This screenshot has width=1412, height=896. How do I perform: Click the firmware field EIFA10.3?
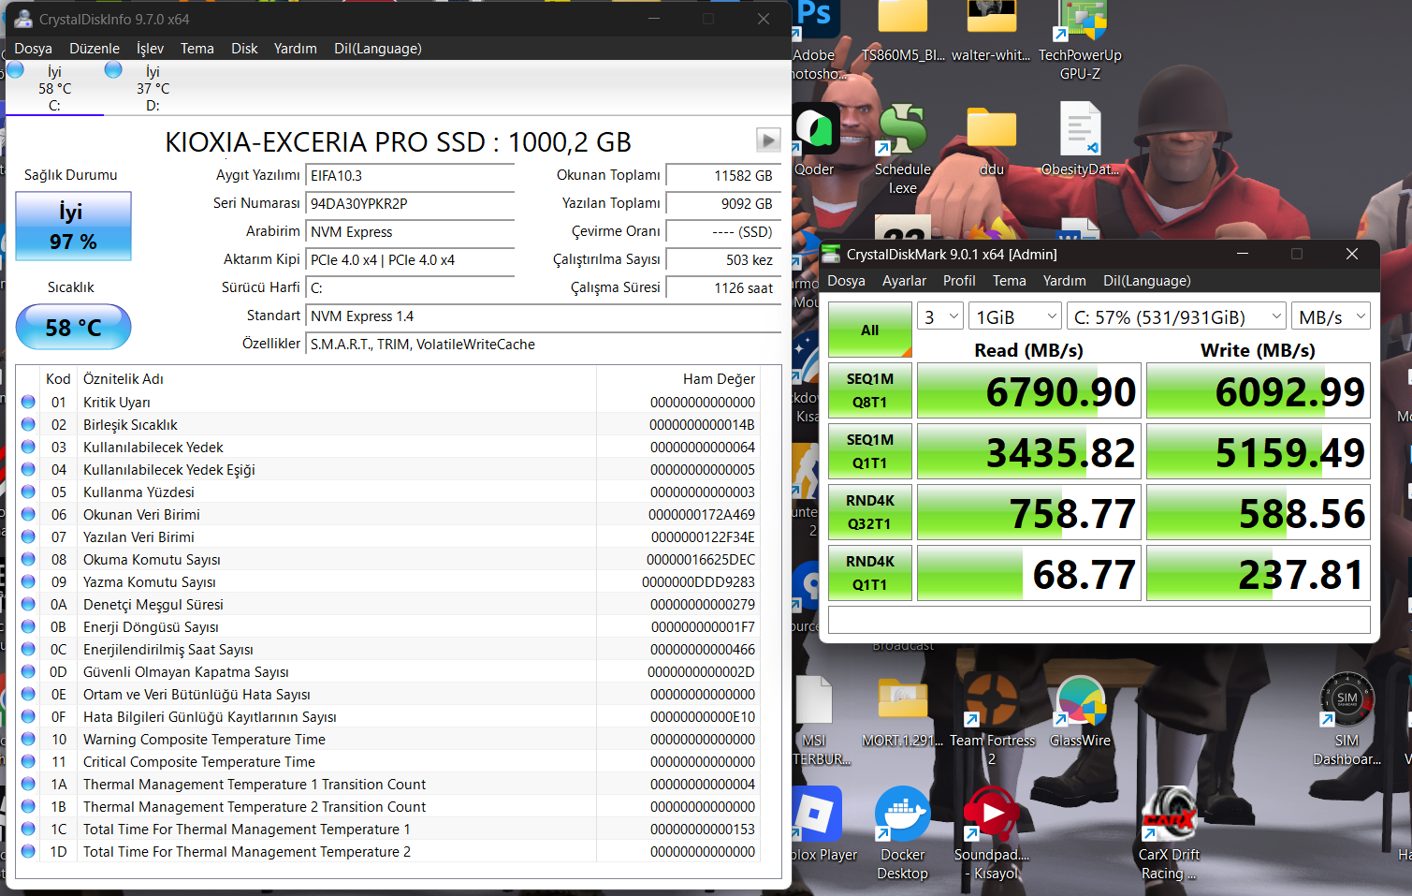click(x=410, y=176)
